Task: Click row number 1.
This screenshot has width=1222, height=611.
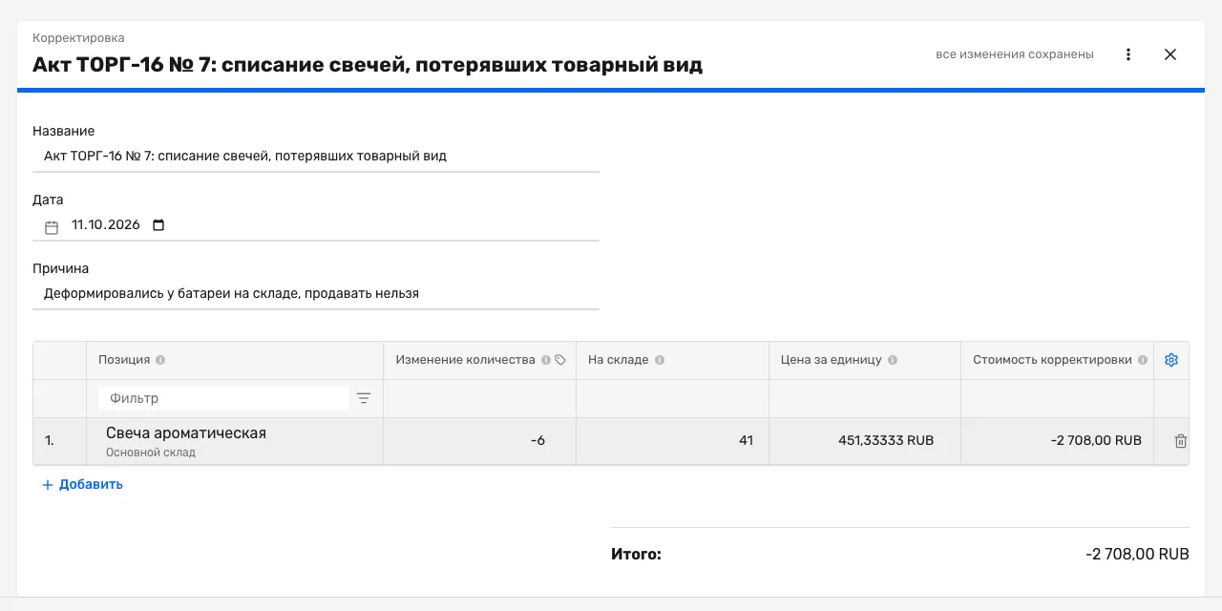Action: (50, 441)
